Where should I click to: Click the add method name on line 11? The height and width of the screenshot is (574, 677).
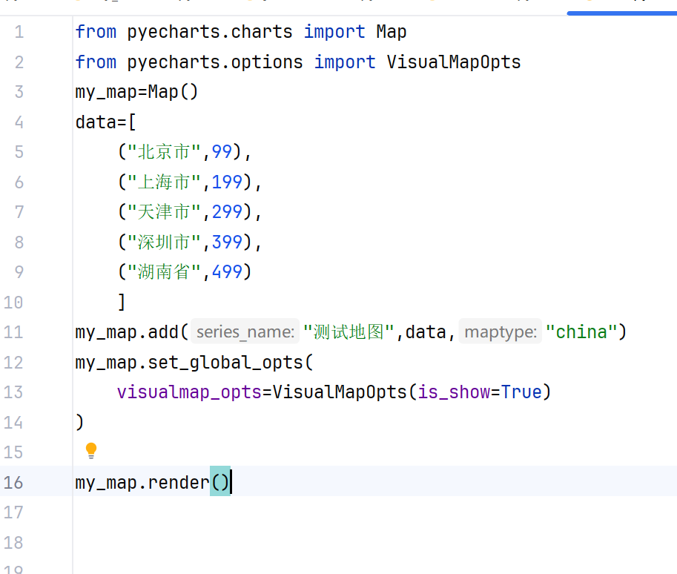[163, 331]
